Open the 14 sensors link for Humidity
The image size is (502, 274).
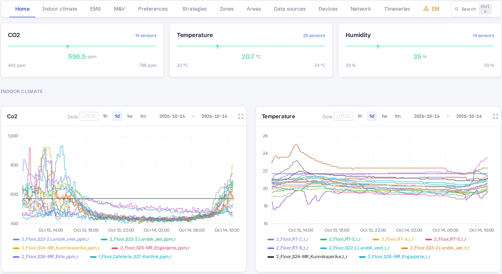point(483,36)
